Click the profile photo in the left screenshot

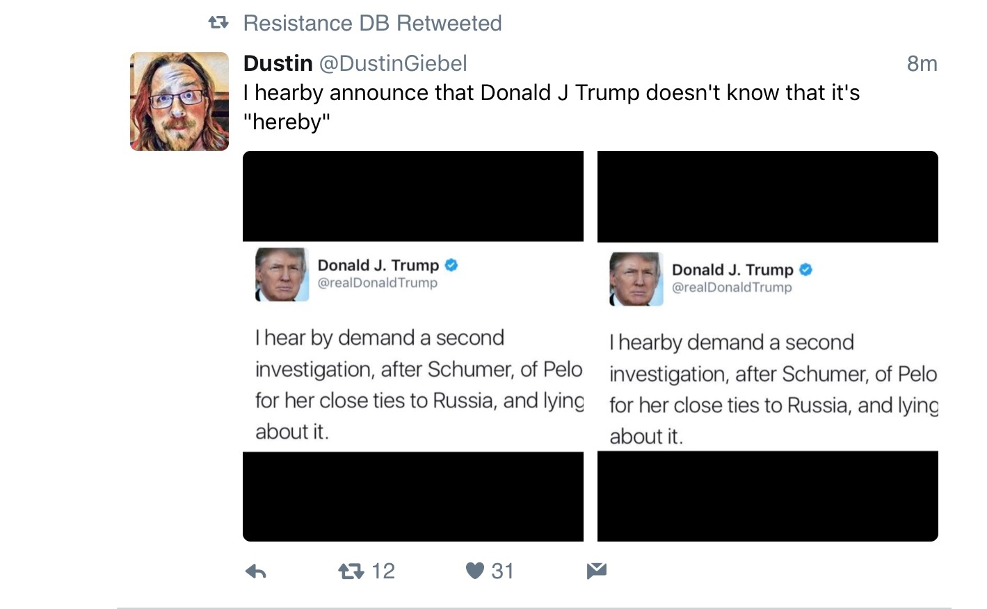point(282,275)
